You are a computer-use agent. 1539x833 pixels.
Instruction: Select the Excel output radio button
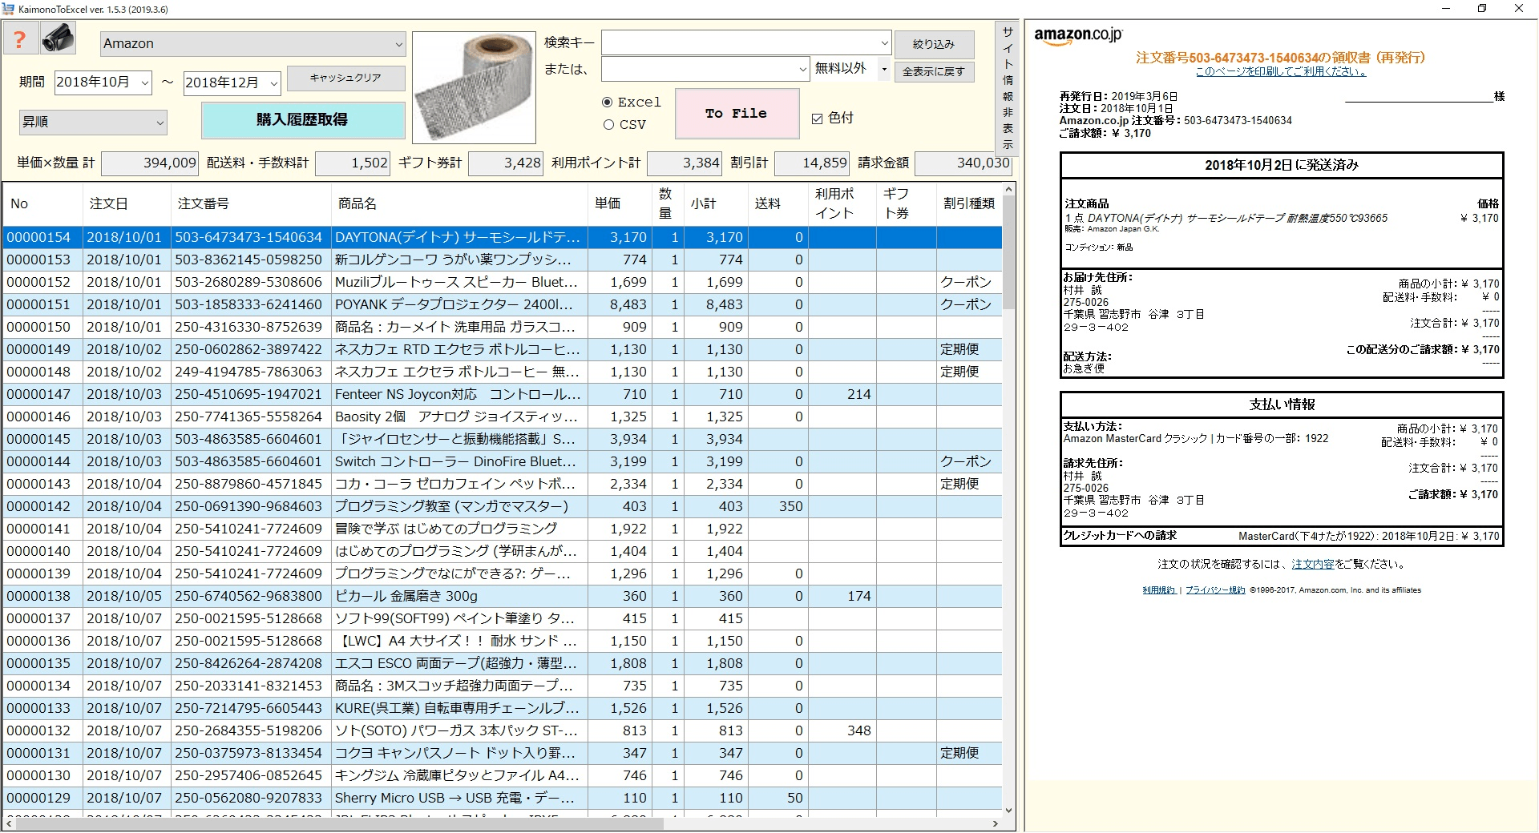(x=609, y=103)
